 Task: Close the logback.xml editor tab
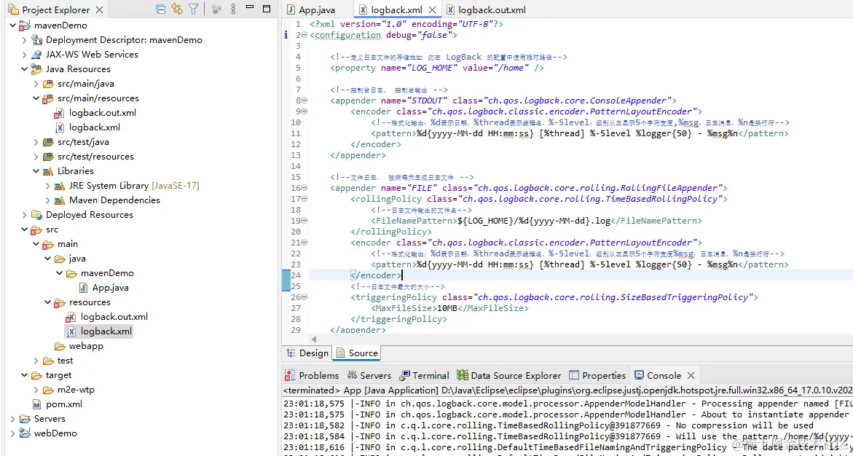pos(433,9)
